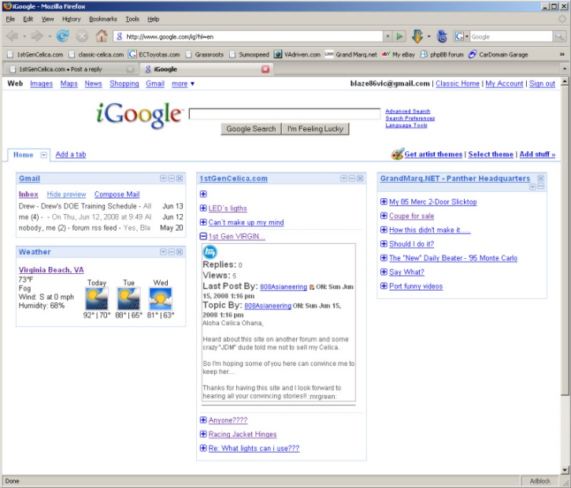Image resolution: width=571 pixels, height=488 pixels.
Task: Open the Grand Marq.net bookmark
Action: click(350, 54)
